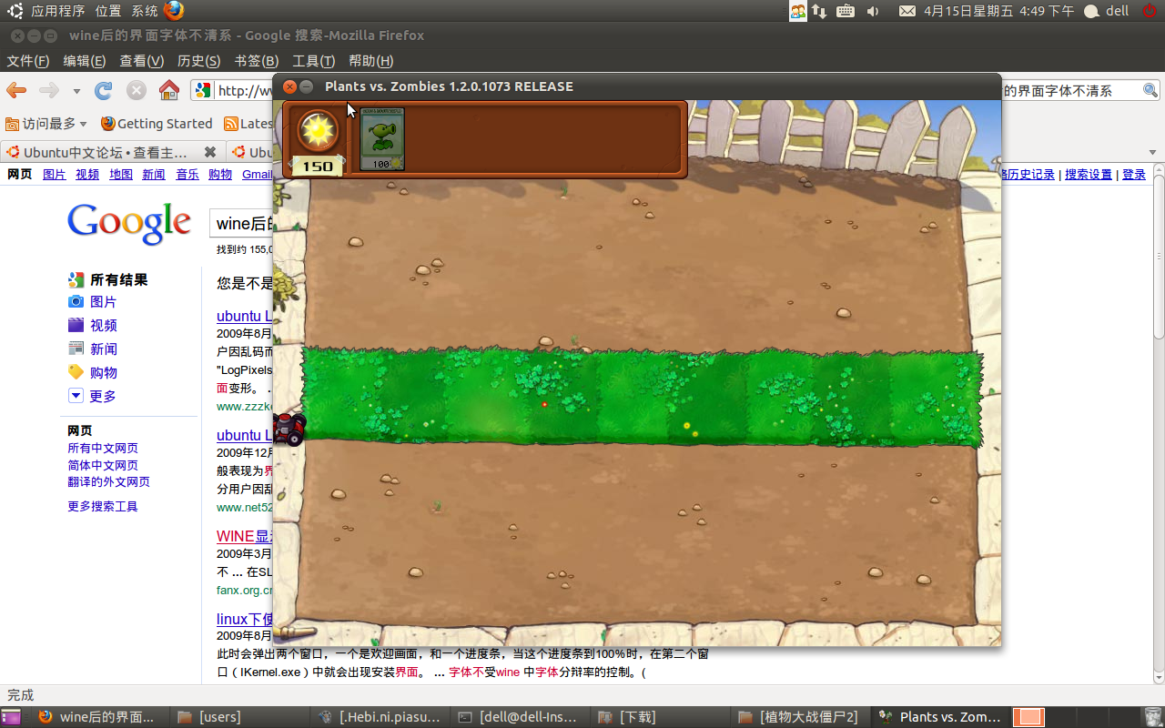Click the keyboard input method tray icon

coord(846,11)
